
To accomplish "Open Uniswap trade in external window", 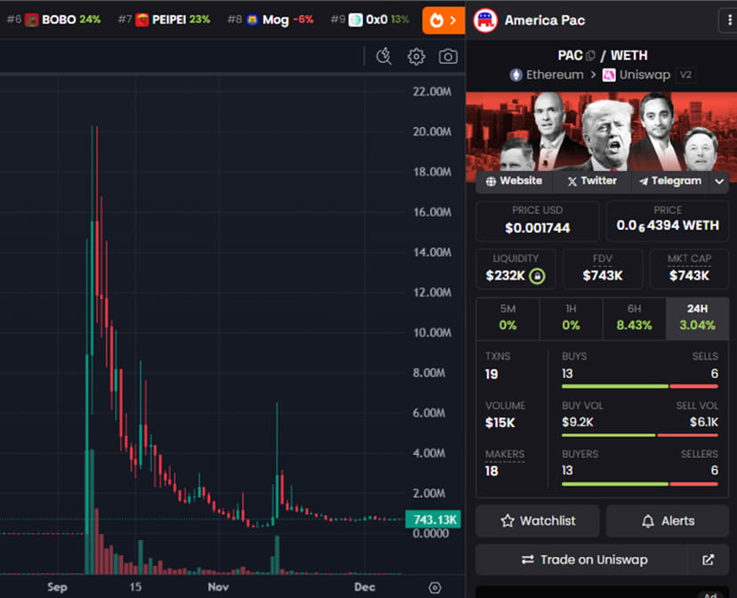I will click(708, 560).
